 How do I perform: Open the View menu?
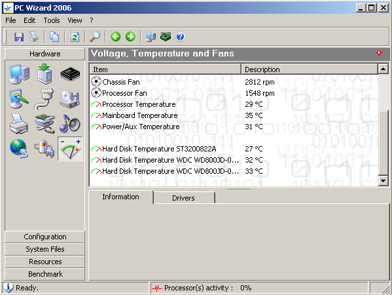tap(75, 20)
